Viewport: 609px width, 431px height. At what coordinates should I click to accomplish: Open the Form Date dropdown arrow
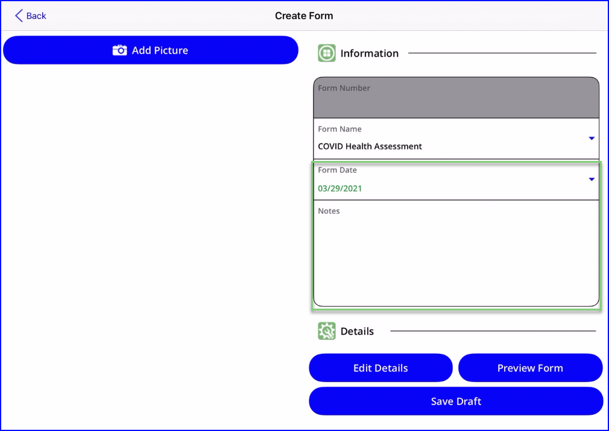pos(592,180)
